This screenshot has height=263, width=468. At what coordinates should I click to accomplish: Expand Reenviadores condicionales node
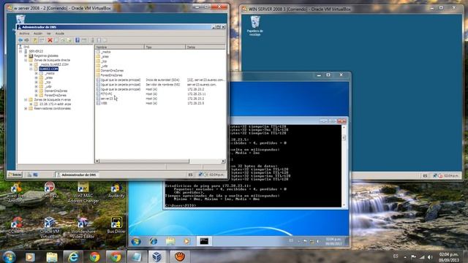tap(26, 109)
